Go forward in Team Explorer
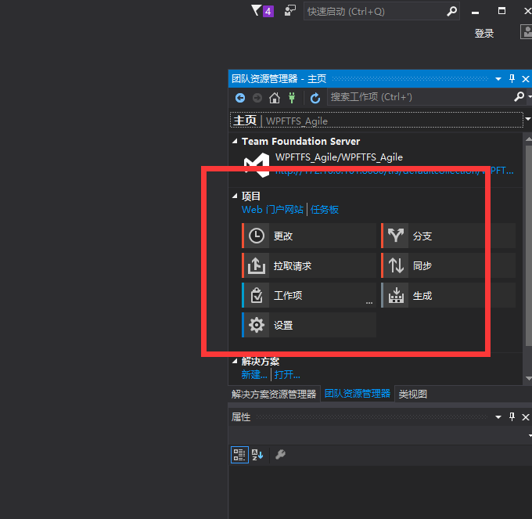532x519 pixels. tap(257, 98)
